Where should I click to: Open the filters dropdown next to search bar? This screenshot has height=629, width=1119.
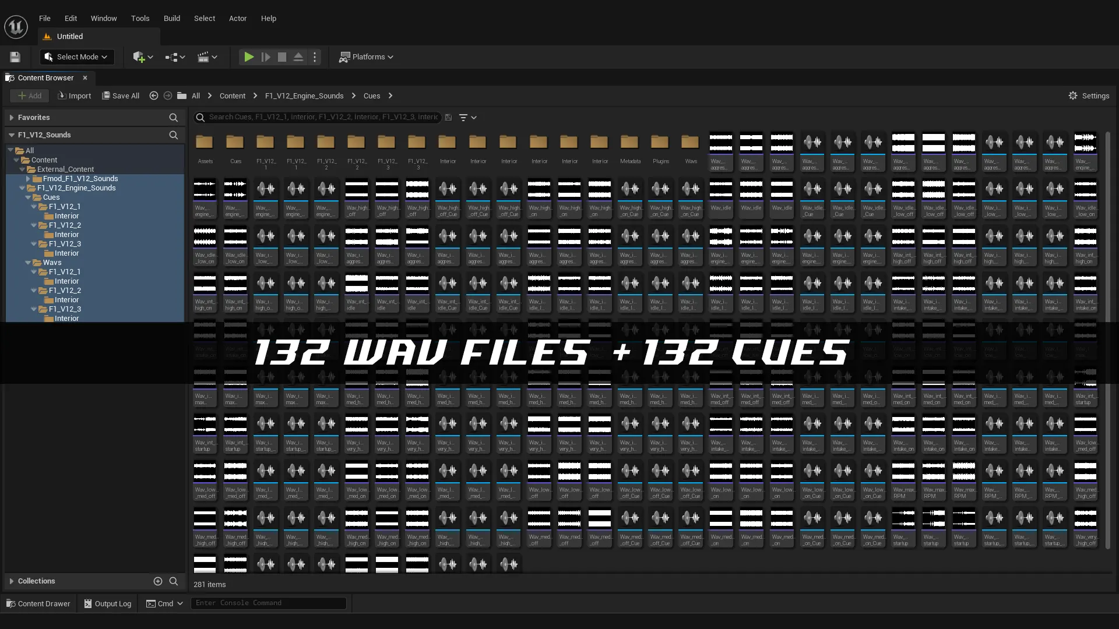tap(468, 118)
